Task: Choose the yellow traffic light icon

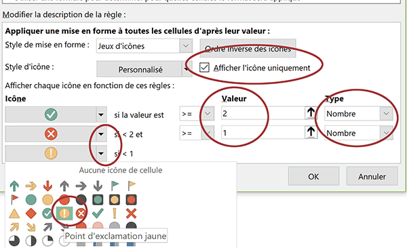Action: pos(115,200)
